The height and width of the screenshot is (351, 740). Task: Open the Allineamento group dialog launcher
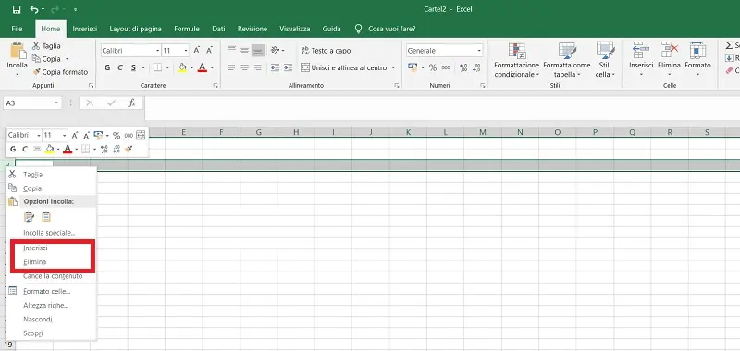pyautogui.click(x=397, y=85)
